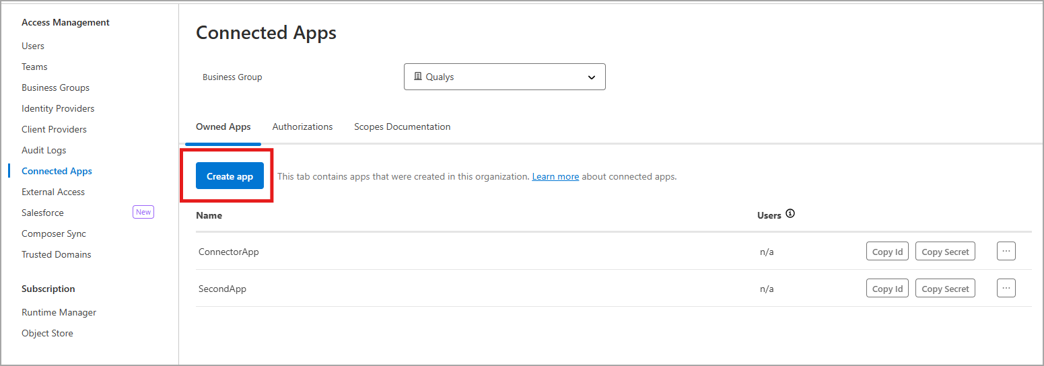This screenshot has height=366, width=1044.
Task: Click the Create app button
Action: [x=230, y=176]
